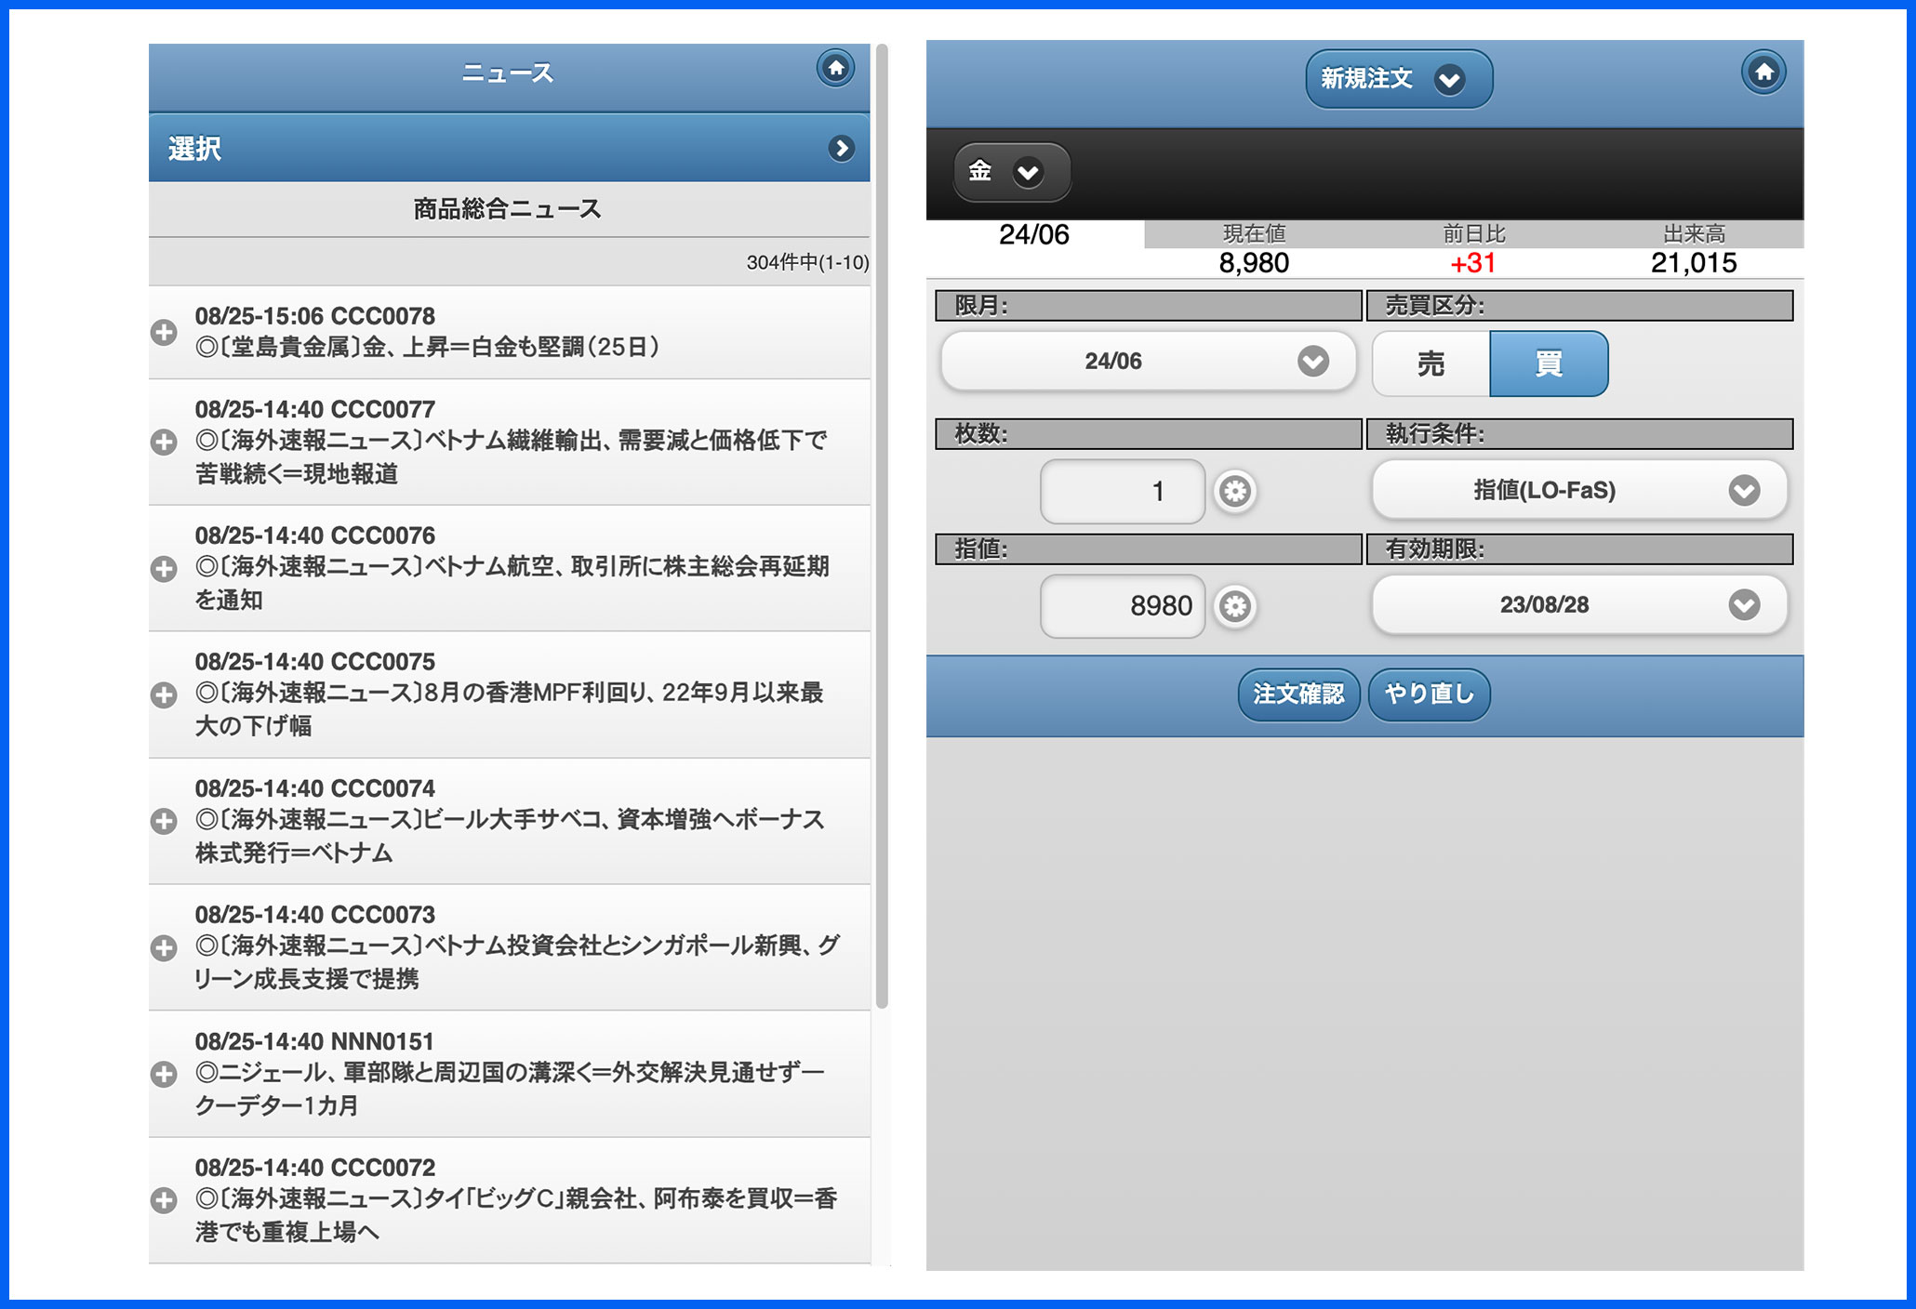Screen dimensions: 1916x1309
Task: Open headline ニジェール、軍部隊と周辺国の溝深く
Action: (x=510, y=1089)
